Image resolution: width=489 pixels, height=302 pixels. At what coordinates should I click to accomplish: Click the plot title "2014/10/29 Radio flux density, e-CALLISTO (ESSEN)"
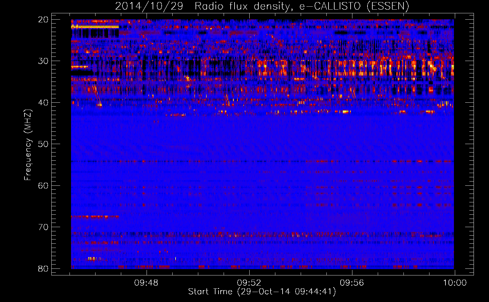[262, 6]
